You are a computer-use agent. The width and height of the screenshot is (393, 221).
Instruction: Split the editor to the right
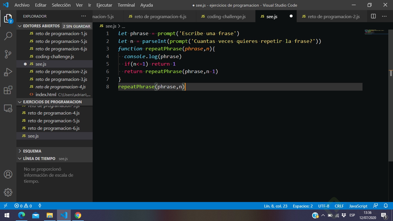373,16
